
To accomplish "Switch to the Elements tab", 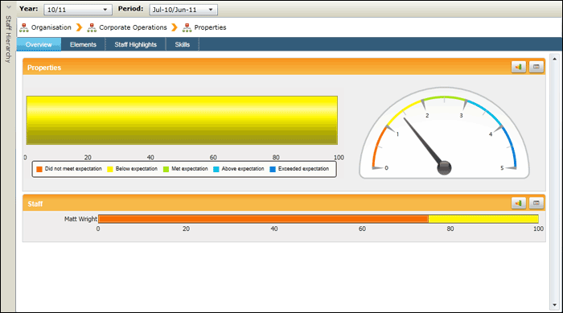I will click(x=83, y=44).
